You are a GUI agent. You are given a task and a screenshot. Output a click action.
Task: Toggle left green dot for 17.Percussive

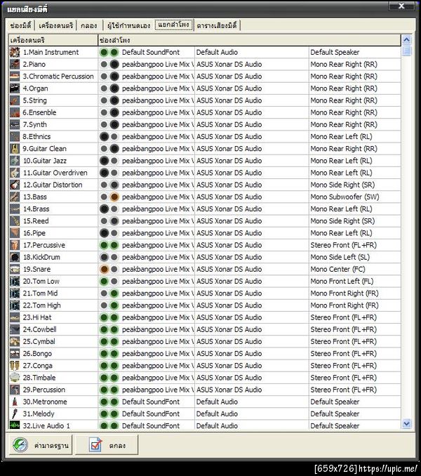coord(104,245)
